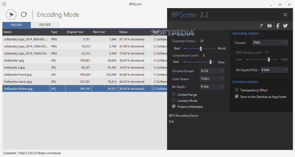The image size is (295, 157).
Task: Open the Bit Depth(PNG) dropdown
Action: (x=274, y=70)
